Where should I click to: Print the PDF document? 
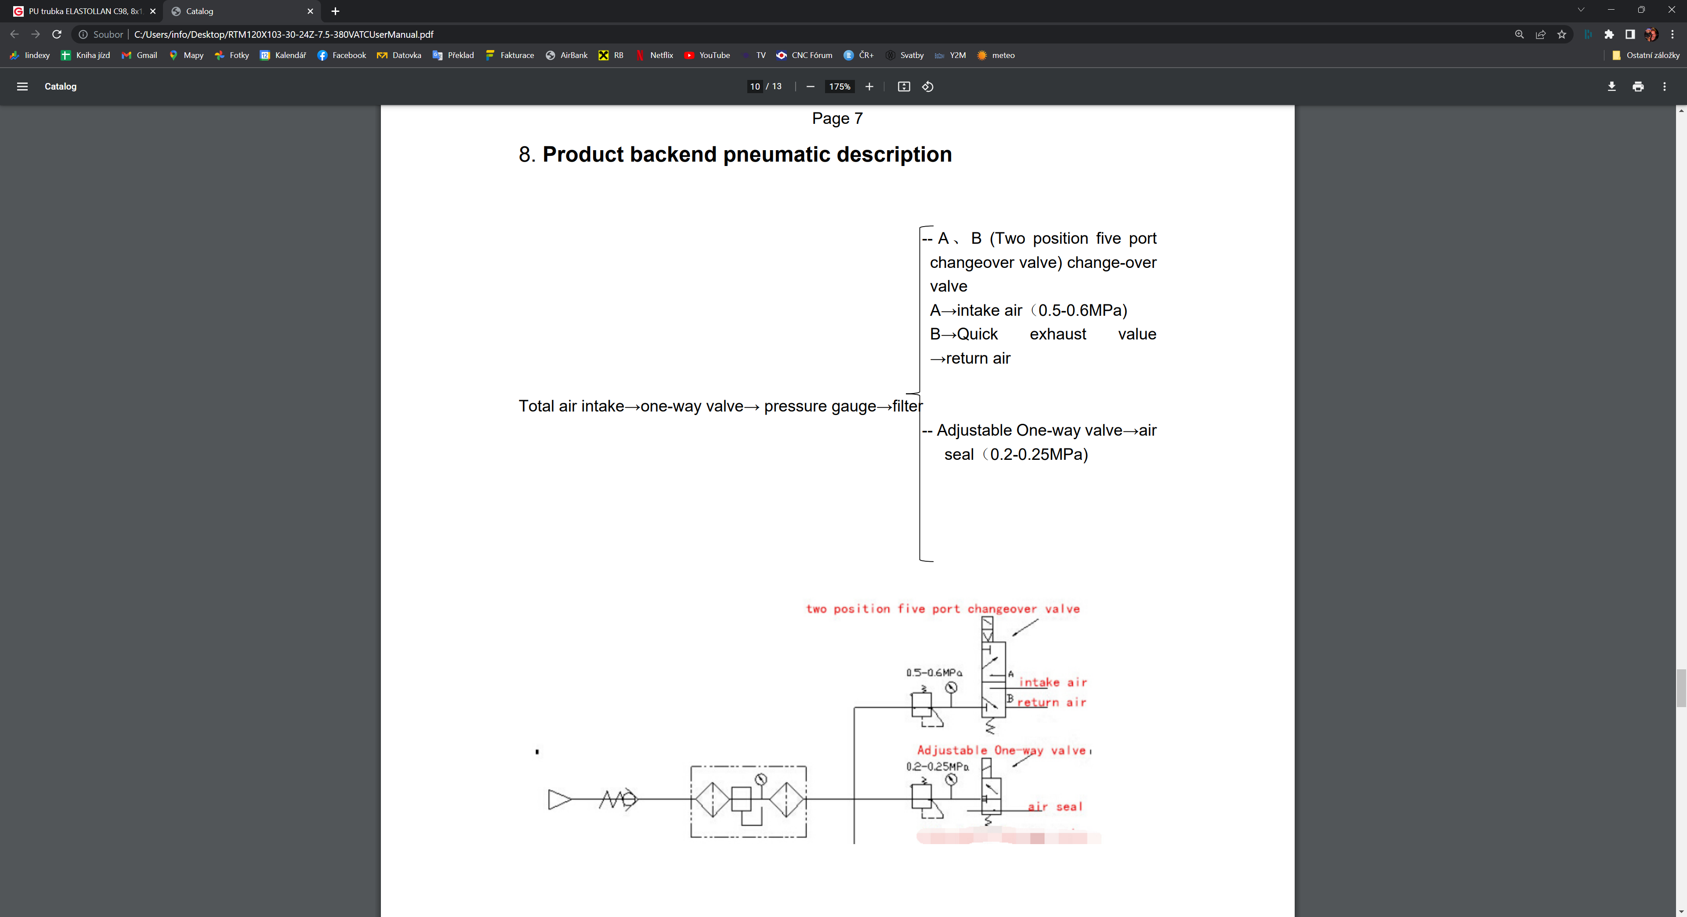click(1638, 87)
